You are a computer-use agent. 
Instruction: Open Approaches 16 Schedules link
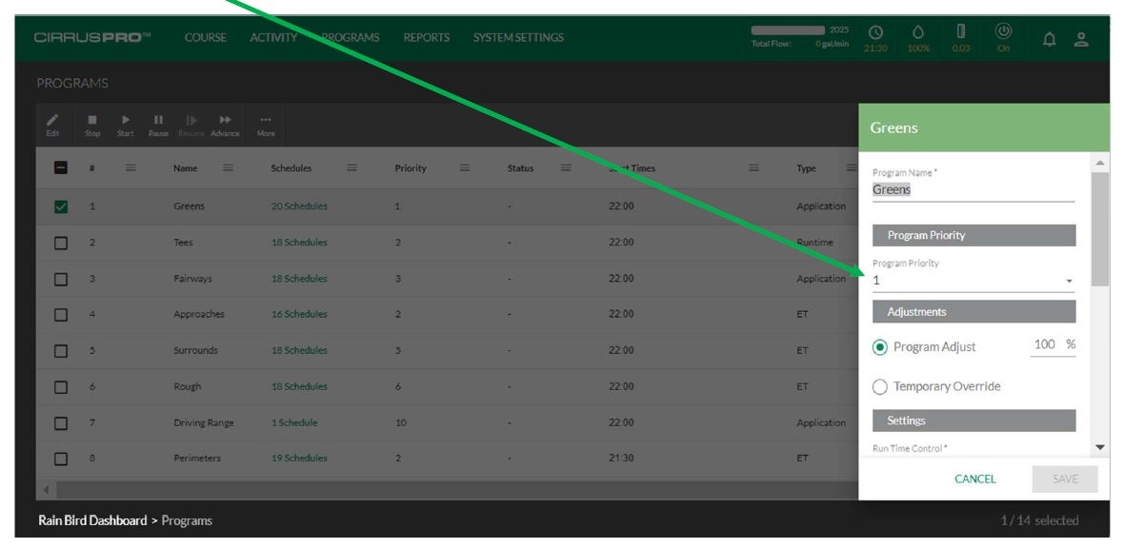(299, 314)
